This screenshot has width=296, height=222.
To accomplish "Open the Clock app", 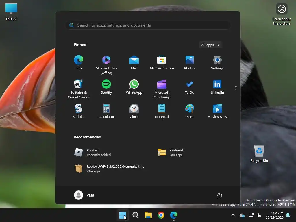I will tap(134, 111).
